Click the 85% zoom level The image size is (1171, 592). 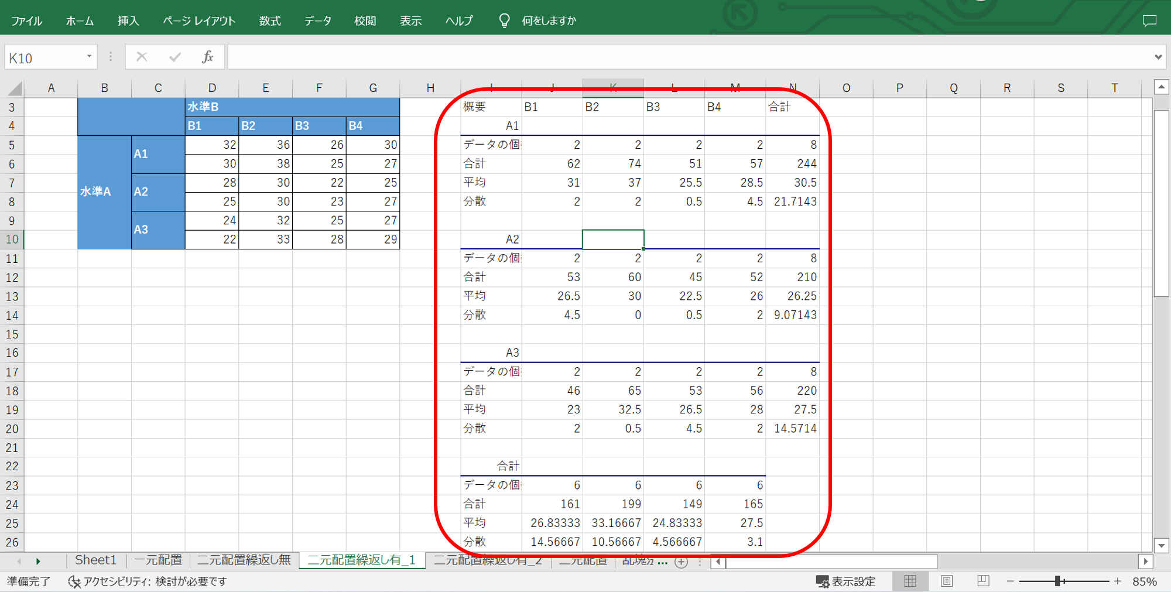[x=1144, y=581]
